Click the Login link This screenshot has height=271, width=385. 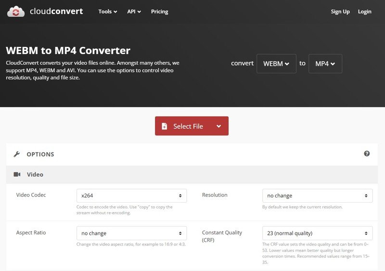[x=364, y=12]
